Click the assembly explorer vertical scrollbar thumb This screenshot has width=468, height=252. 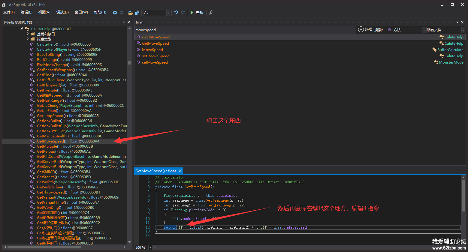(129, 63)
